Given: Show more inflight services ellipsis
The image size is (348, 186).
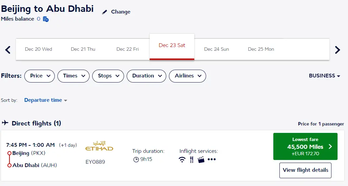Looking at the screenshot, I should (x=212, y=160).
